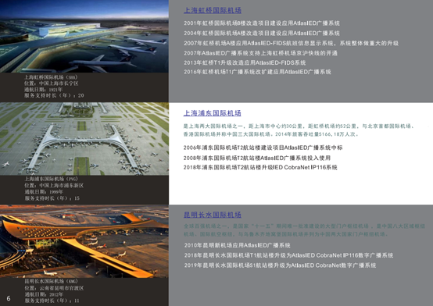Viewport: 433px width, 306px height.
Task: Select the 上海虹桥国际机场 (SHA) caption line
Action: (51, 77)
